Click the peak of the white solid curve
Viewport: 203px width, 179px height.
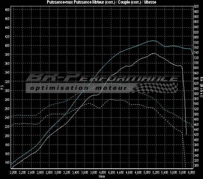[x=154, y=53]
